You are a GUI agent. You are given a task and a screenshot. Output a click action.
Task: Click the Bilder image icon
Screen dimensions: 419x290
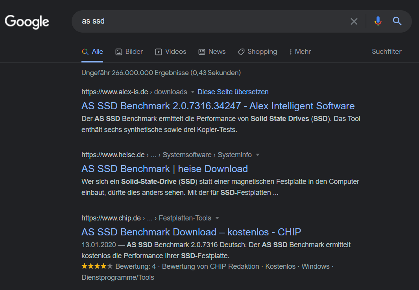119,52
